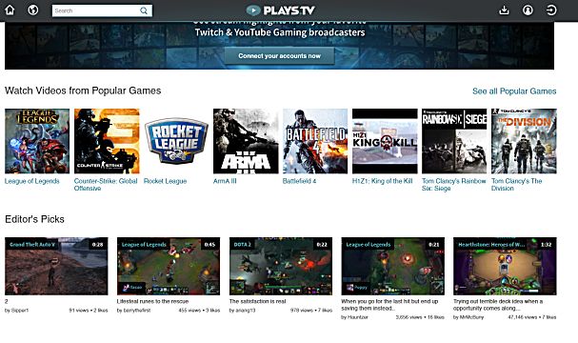Viewport: 578px width, 343px height.
Task: Click Rocket League text link
Action: pyautogui.click(x=165, y=181)
